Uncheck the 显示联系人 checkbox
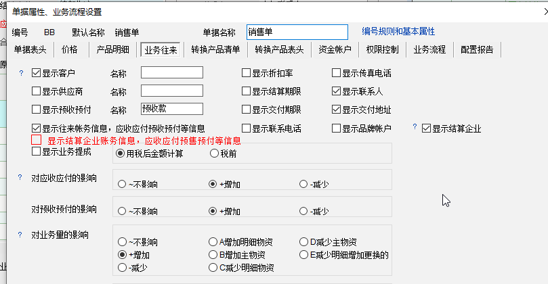 click(337, 91)
